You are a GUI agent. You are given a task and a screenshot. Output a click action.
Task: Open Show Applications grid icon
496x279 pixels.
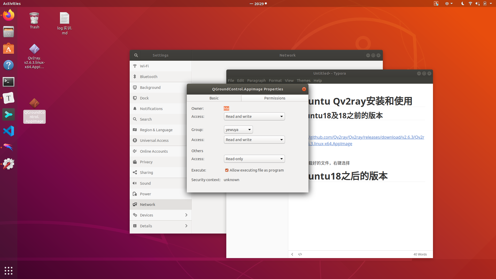point(9,270)
